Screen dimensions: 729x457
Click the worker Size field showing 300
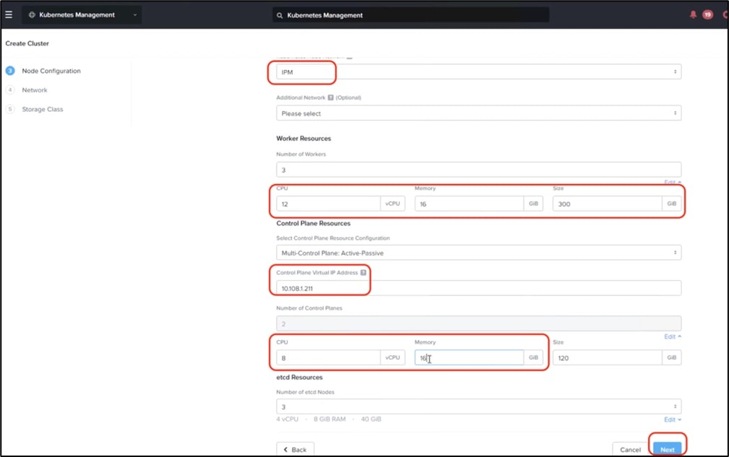(x=607, y=204)
